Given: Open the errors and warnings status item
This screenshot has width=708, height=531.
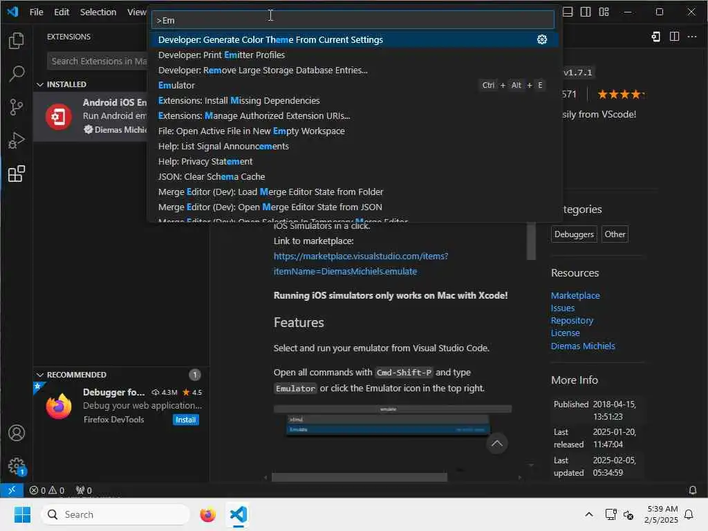Looking at the screenshot, I should click(47, 490).
